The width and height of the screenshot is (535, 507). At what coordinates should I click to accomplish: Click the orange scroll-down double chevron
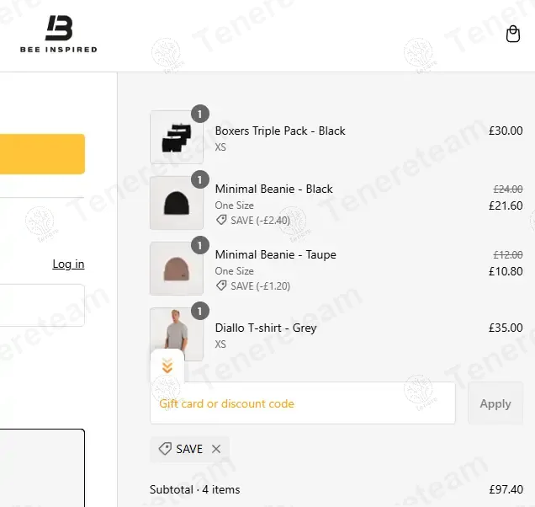(x=167, y=366)
